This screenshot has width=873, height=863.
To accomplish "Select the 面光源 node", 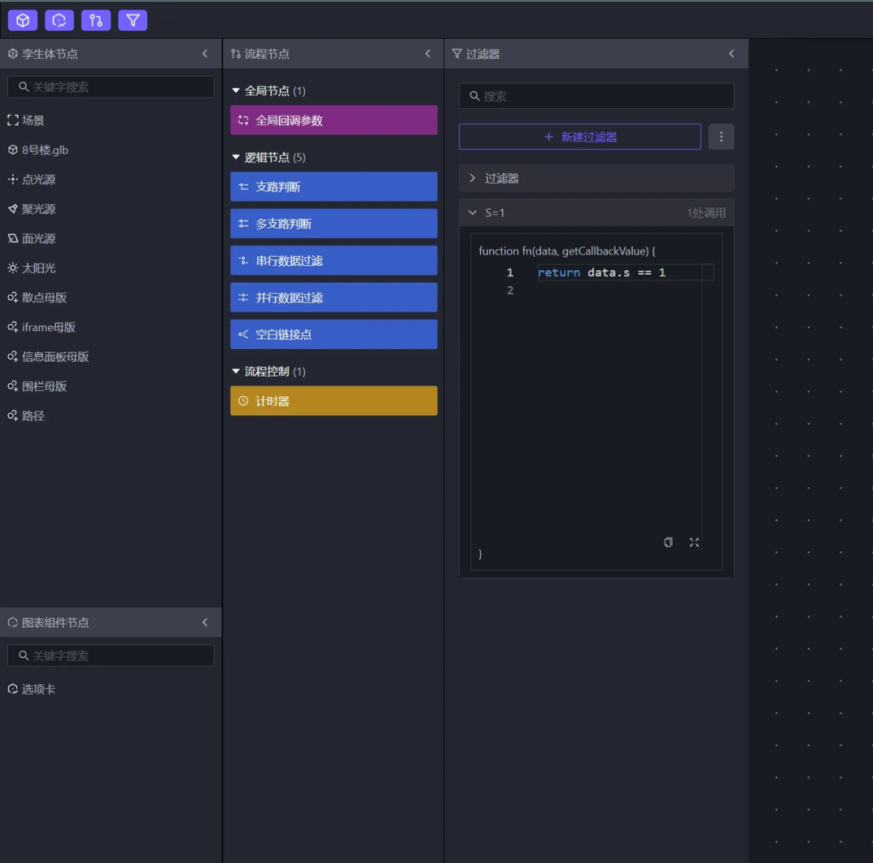I will point(32,238).
